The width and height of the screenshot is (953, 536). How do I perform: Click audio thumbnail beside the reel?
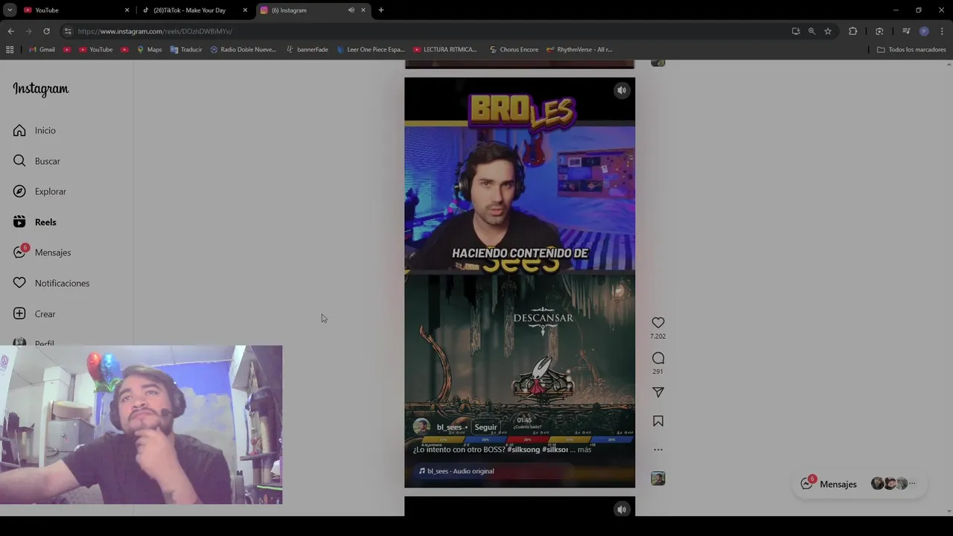pos(658,479)
